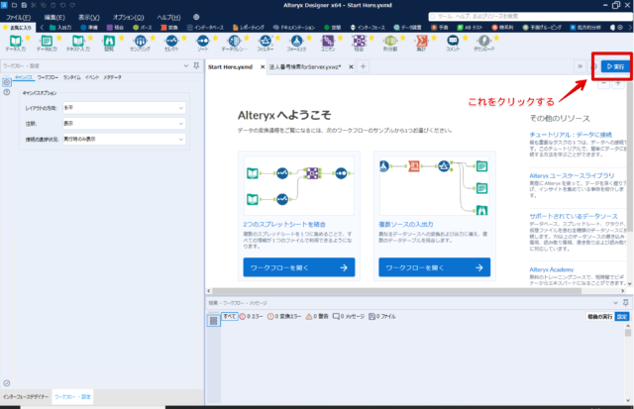Pin the workflow configuration panel
The height and width of the screenshot is (409, 634).
196,65
